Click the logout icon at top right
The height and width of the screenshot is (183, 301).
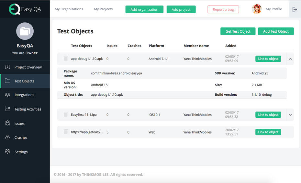pos(295,9)
